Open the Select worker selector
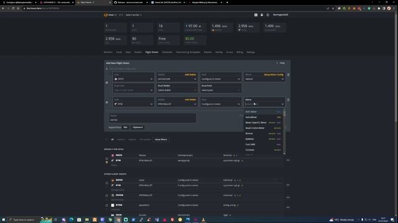The image size is (398, 223). pyautogui.click(x=133, y=15)
